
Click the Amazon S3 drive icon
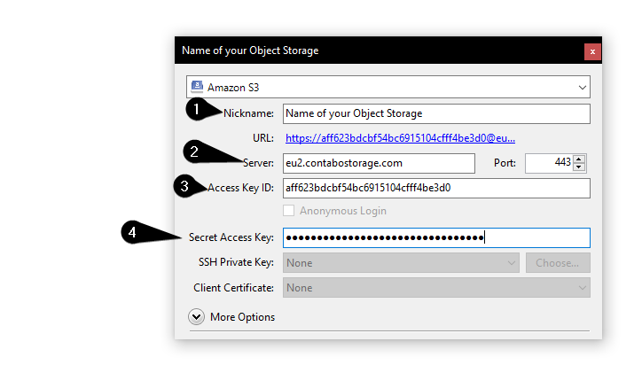pos(197,86)
